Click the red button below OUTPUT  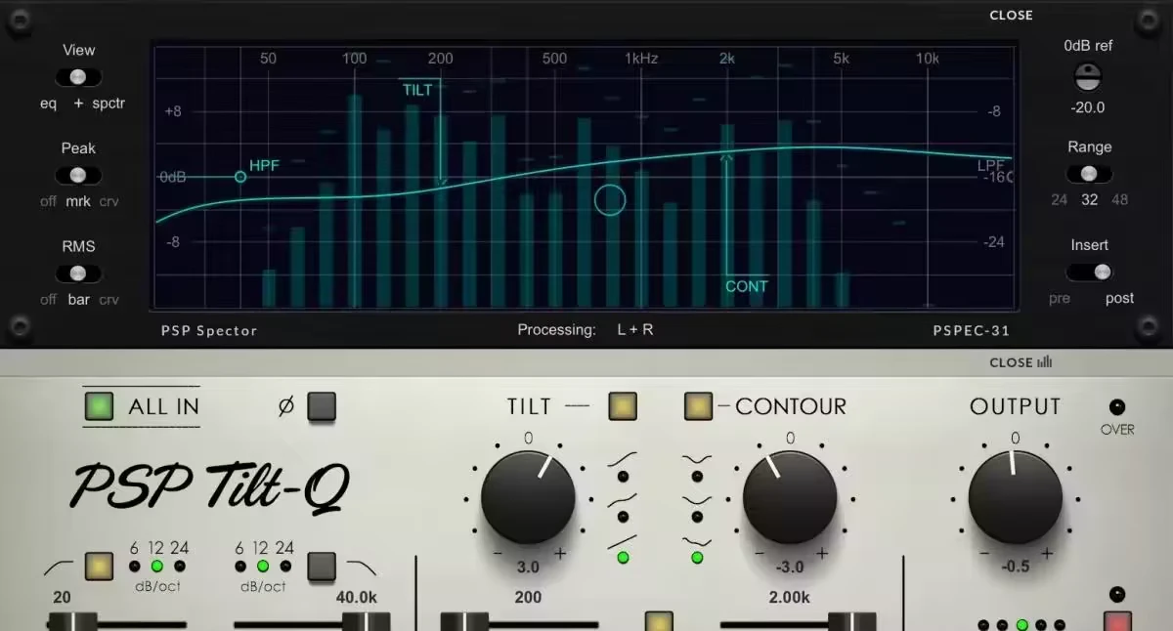(x=1117, y=622)
